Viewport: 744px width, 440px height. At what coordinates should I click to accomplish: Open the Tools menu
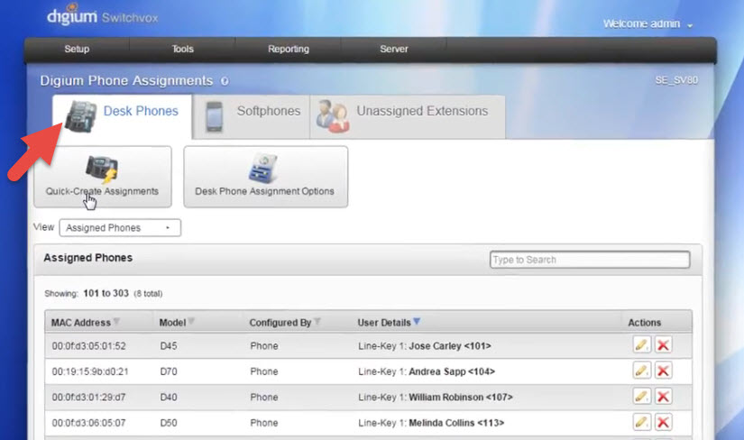[x=183, y=49]
